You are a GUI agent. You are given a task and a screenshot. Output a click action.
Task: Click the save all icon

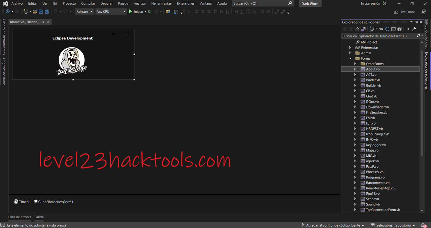pos(47,11)
